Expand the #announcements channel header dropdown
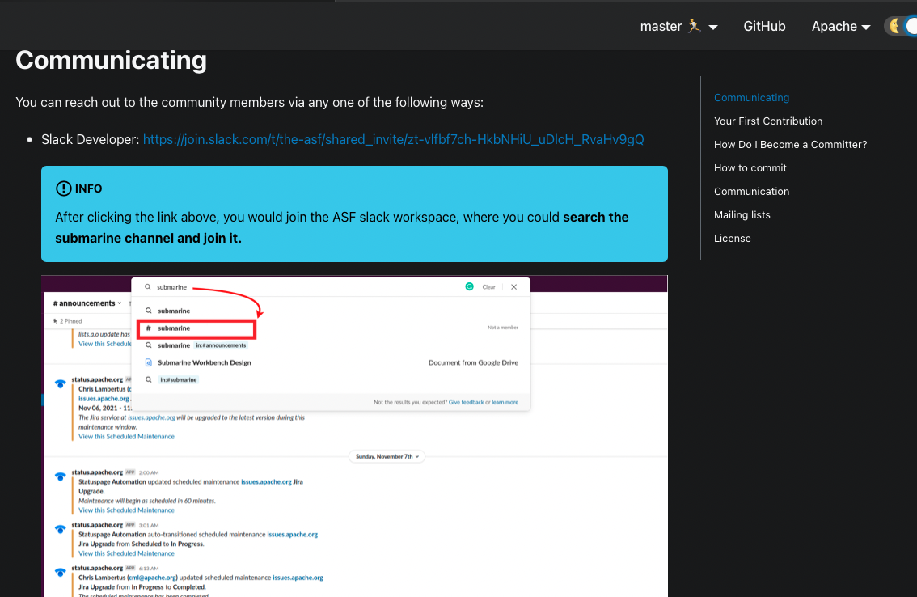This screenshot has height=597, width=917. tap(87, 303)
